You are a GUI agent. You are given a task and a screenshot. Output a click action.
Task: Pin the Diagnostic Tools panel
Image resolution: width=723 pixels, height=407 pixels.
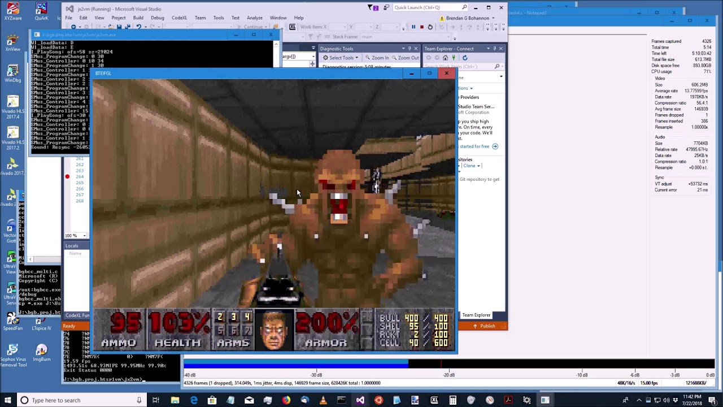tap(410, 49)
